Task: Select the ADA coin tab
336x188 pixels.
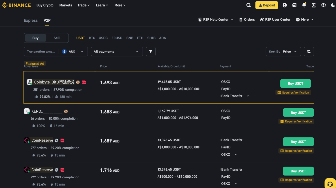Action: tap(162, 38)
